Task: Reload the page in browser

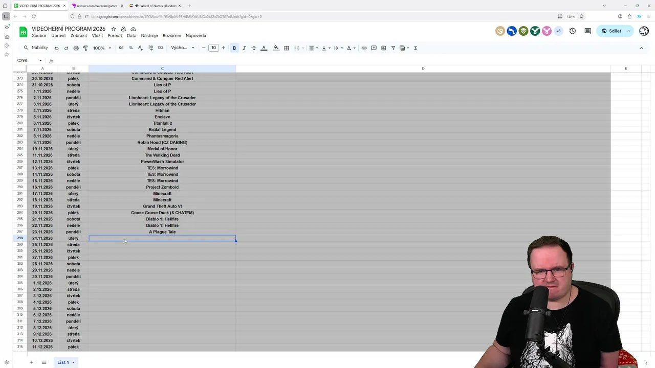Action: (34, 16)
